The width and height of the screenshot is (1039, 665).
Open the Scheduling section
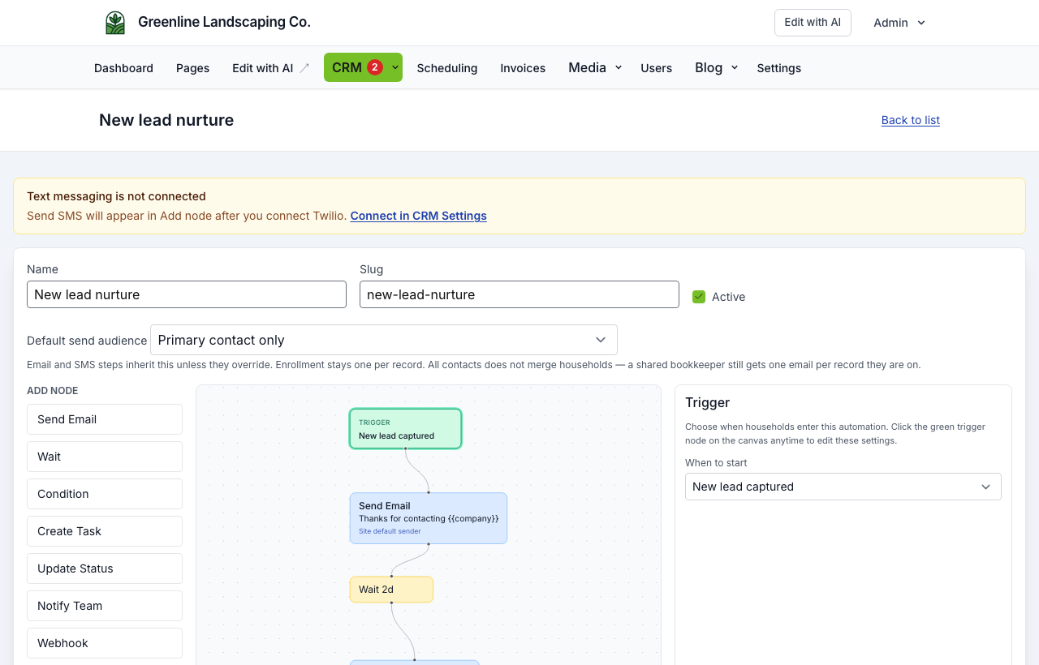(x=447, y=68)
